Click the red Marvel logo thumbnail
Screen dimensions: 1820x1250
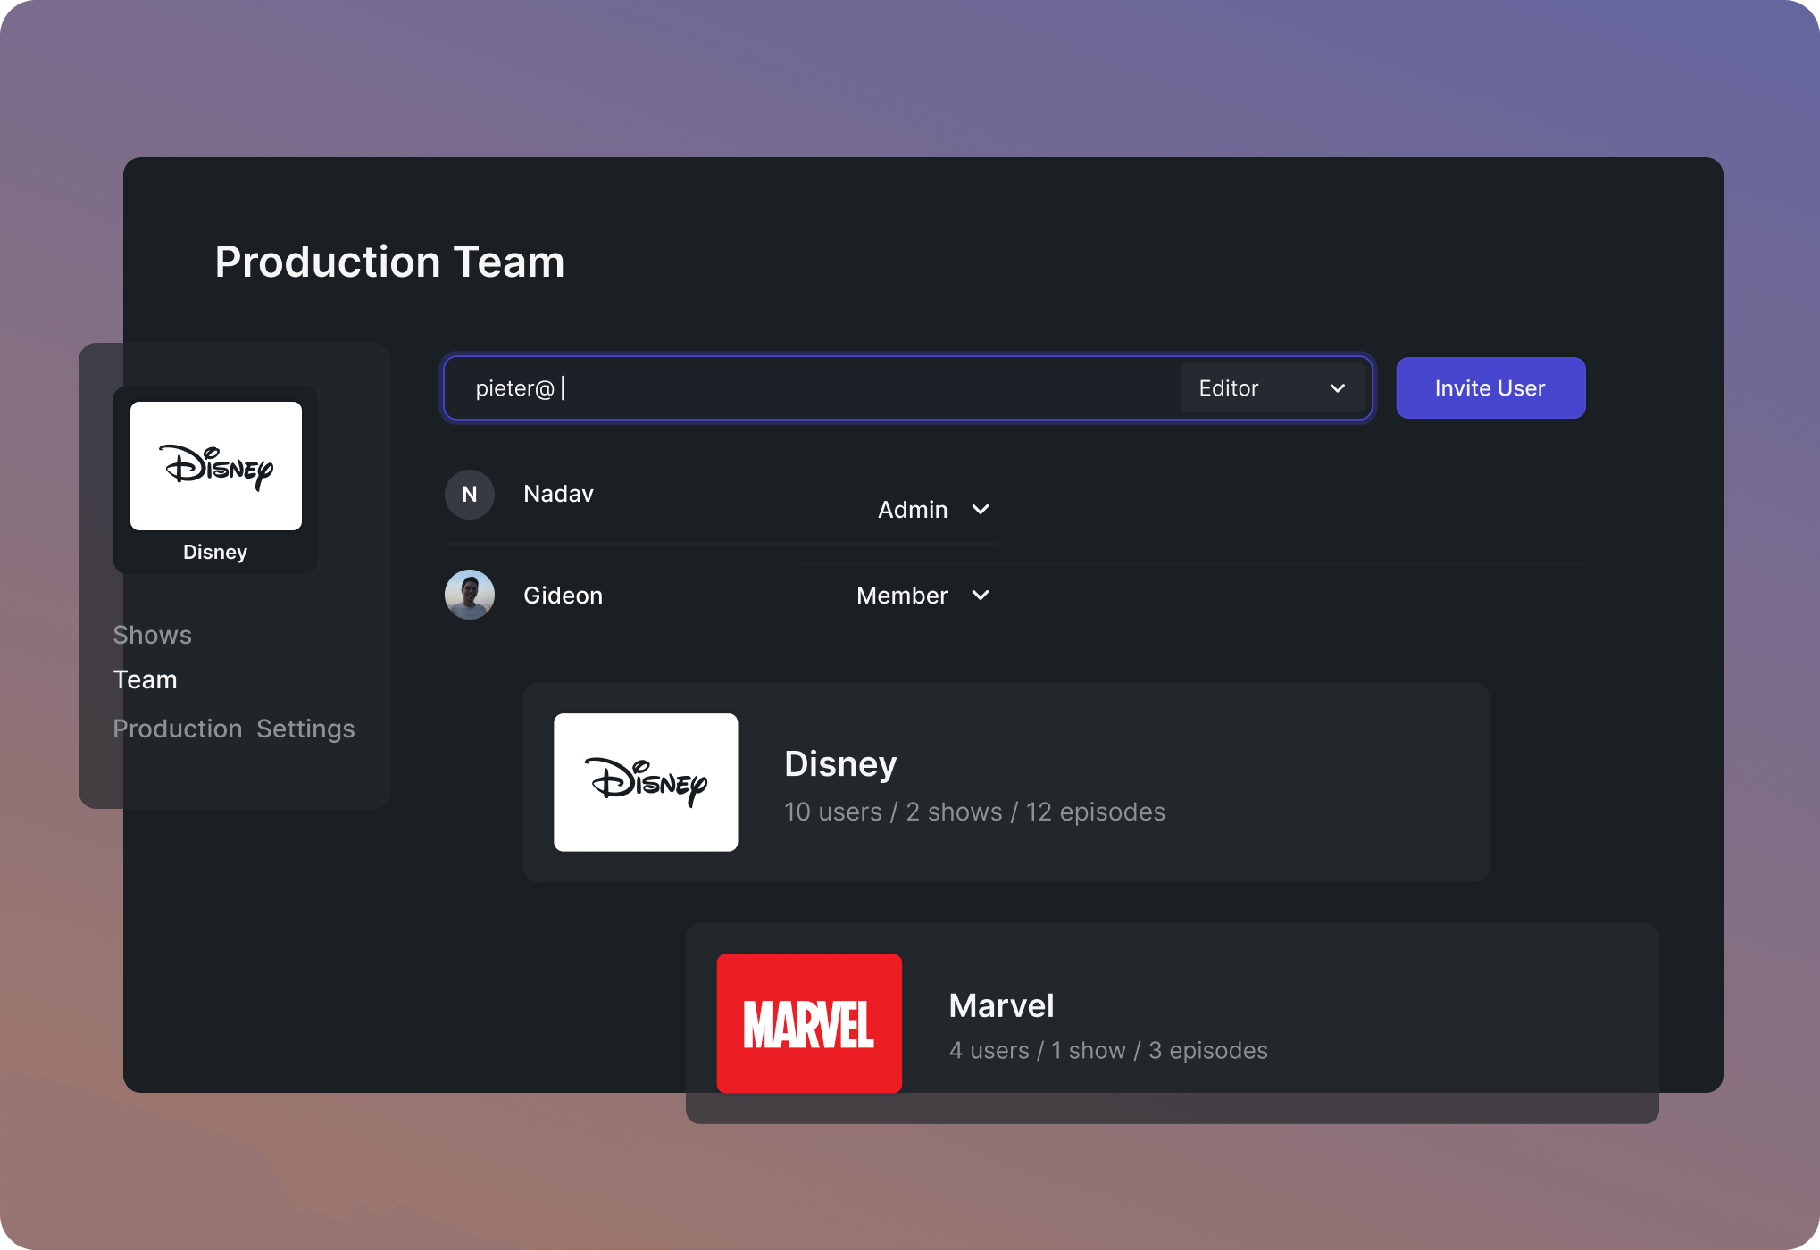pos(809,1023)
